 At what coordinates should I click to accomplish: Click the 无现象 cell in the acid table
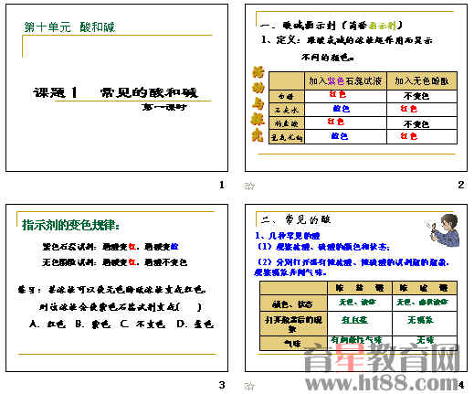click(x=420, y=320)
